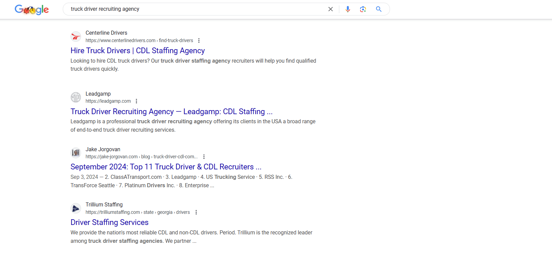The height and width of the screenshot is (262, 552).
Task: Click inside the search query field
Action: [x=196, y=9]
